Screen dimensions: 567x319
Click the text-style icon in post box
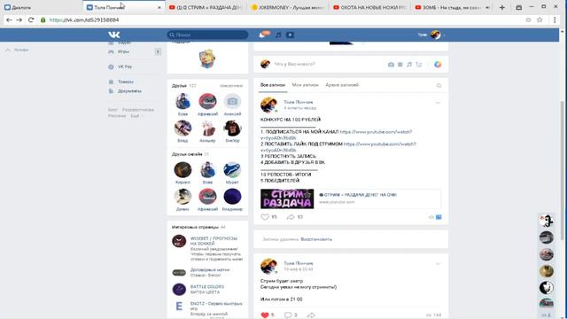pos(419,65)
